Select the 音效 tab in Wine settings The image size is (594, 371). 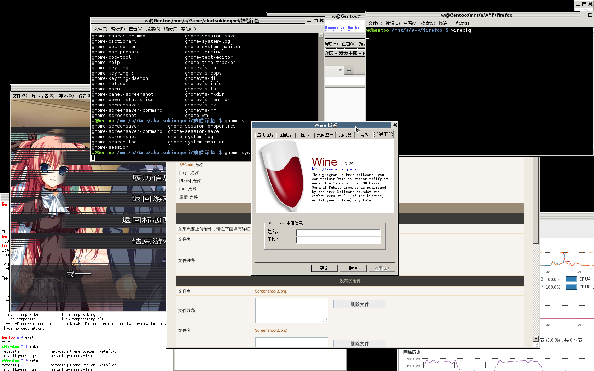364,135
